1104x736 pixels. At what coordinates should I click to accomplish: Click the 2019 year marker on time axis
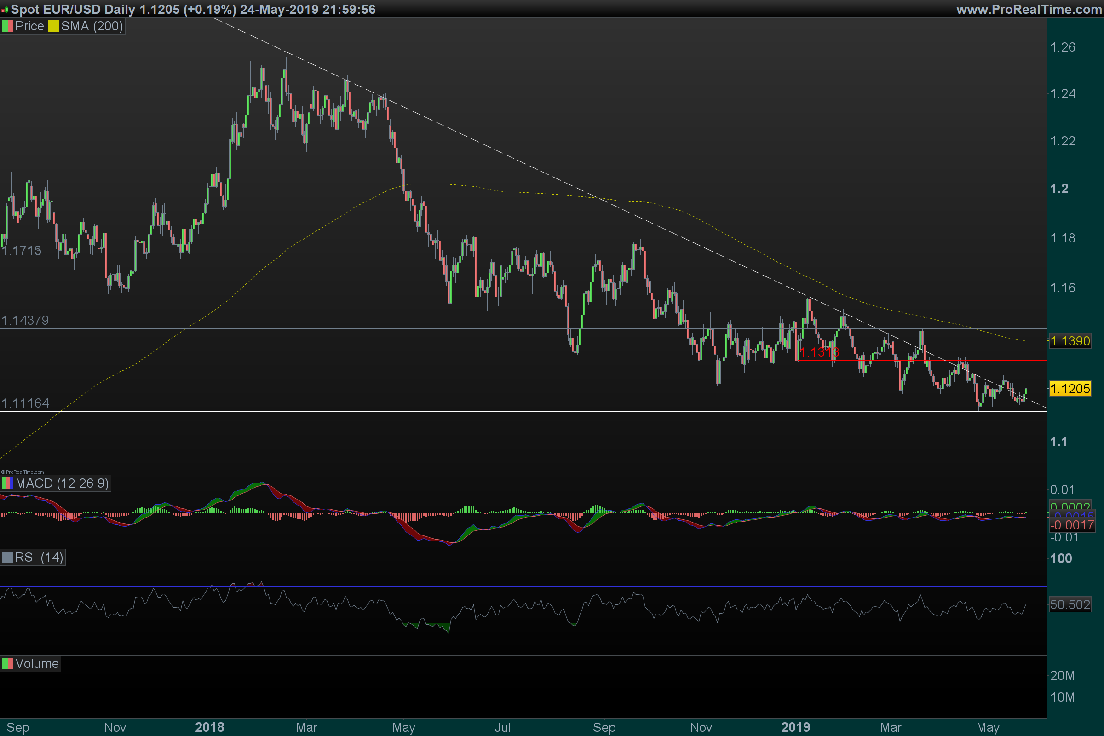tap(795, 728)
